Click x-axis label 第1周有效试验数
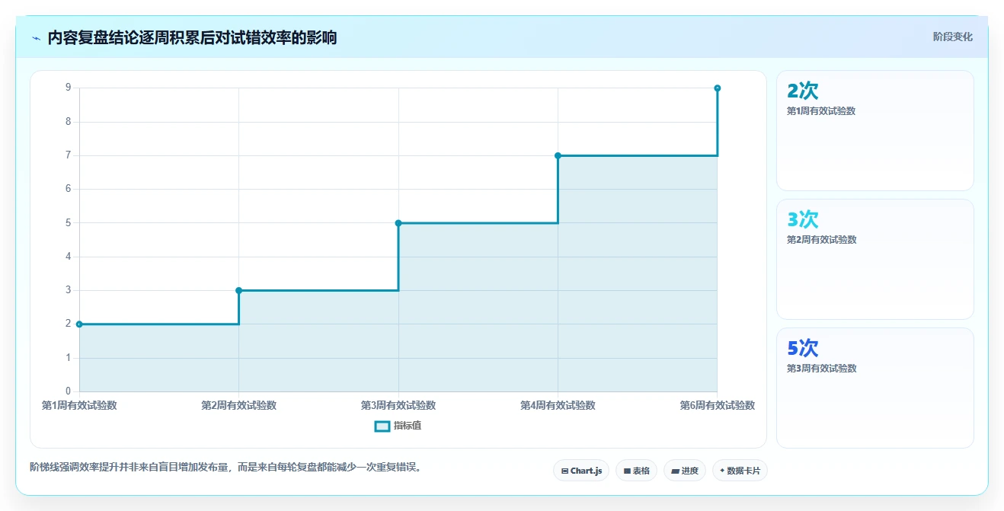 (x=79, y=406)
